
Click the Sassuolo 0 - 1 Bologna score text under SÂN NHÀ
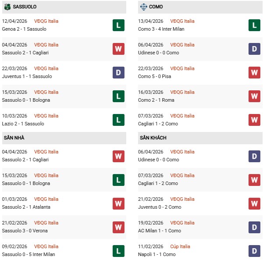(26, 183)
